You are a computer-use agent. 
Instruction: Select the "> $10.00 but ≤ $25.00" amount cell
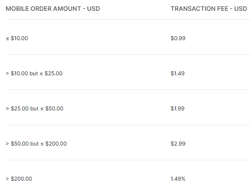(34, 73)
